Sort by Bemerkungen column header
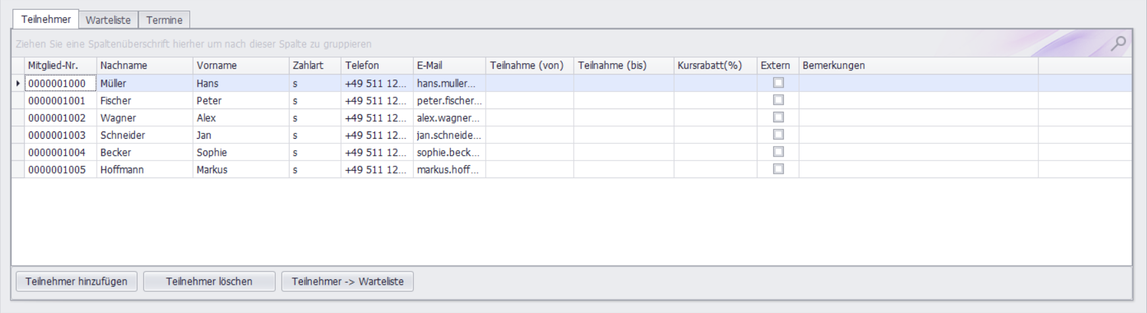Screen dimensions: 1147x313 pos(919,65)
